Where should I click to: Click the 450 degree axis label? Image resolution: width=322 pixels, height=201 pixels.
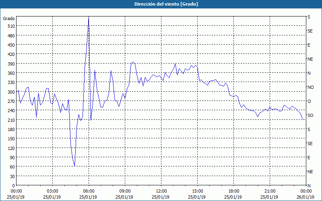point(11,45)
